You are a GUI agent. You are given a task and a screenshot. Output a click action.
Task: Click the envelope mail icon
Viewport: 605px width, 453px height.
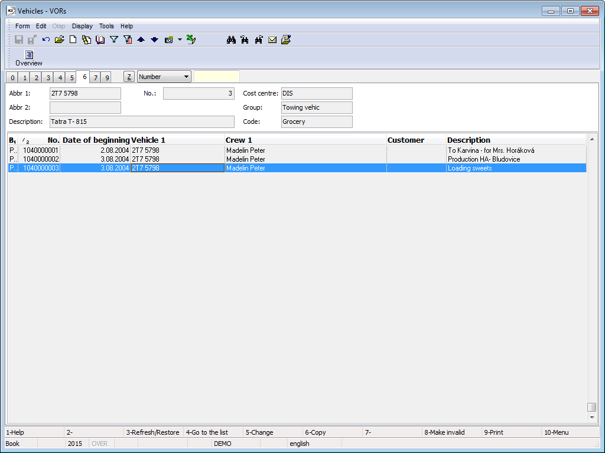click(272, 40)
